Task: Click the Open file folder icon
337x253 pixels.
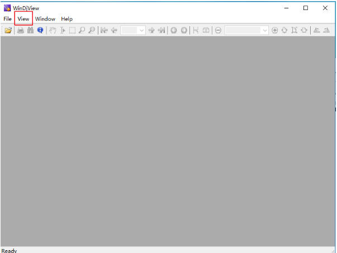Action: pos(8,30)
